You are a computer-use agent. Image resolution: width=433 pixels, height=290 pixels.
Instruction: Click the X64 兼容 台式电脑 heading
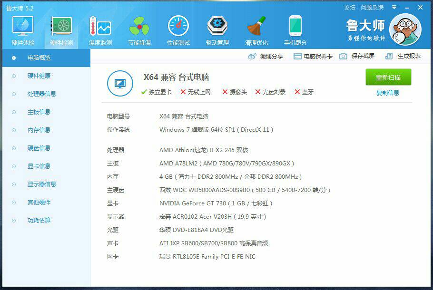click(x=176, y=77)
